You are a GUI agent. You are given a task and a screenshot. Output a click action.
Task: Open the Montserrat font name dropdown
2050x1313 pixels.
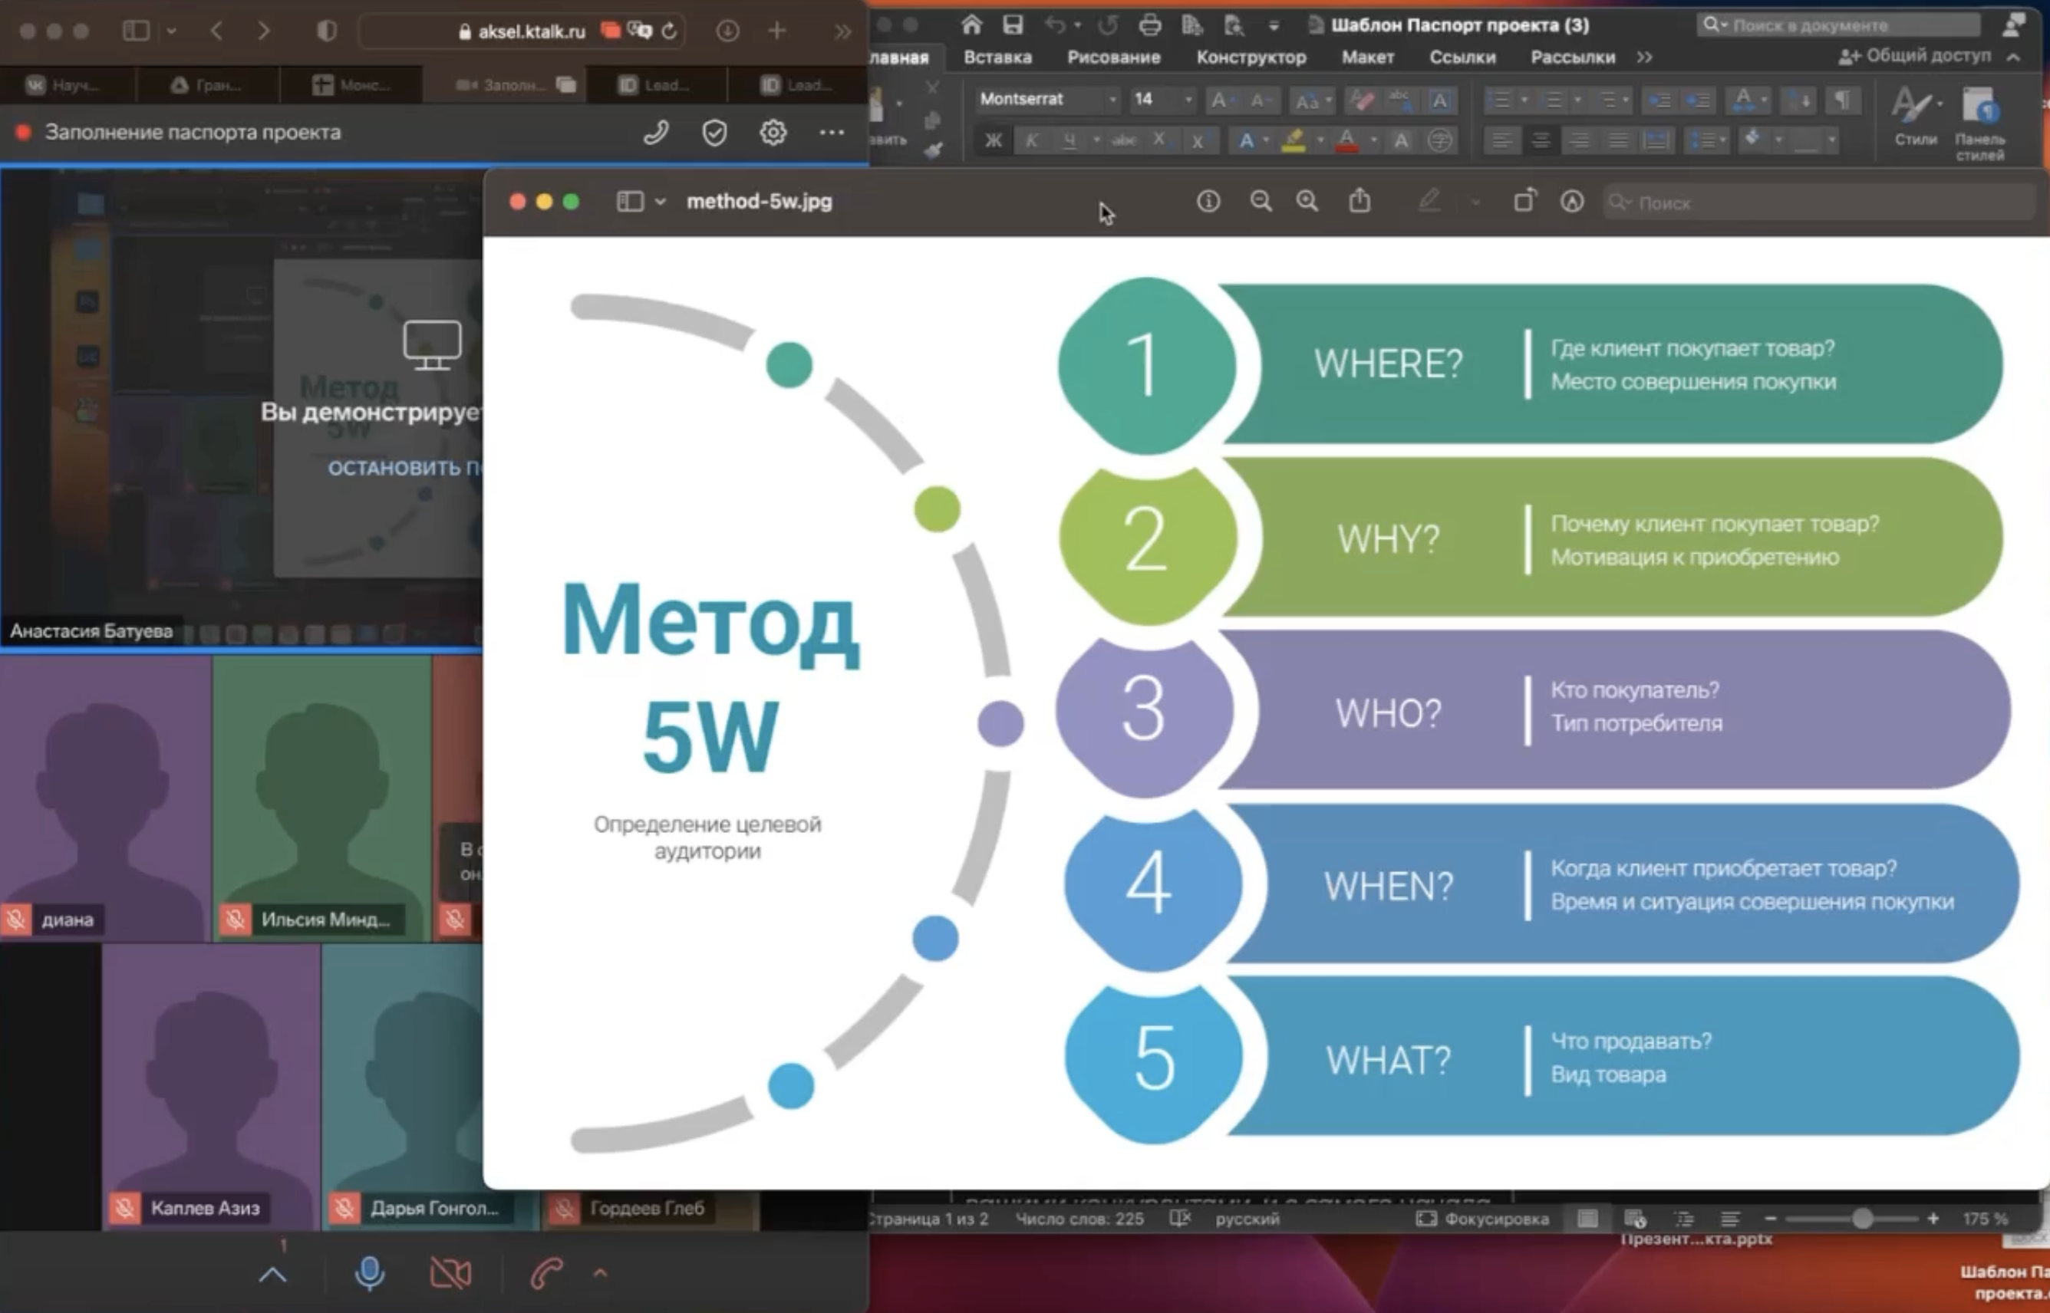click(1112, 100)
